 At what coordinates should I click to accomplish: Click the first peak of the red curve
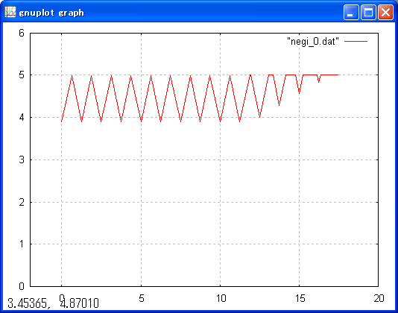pos(72,75)
